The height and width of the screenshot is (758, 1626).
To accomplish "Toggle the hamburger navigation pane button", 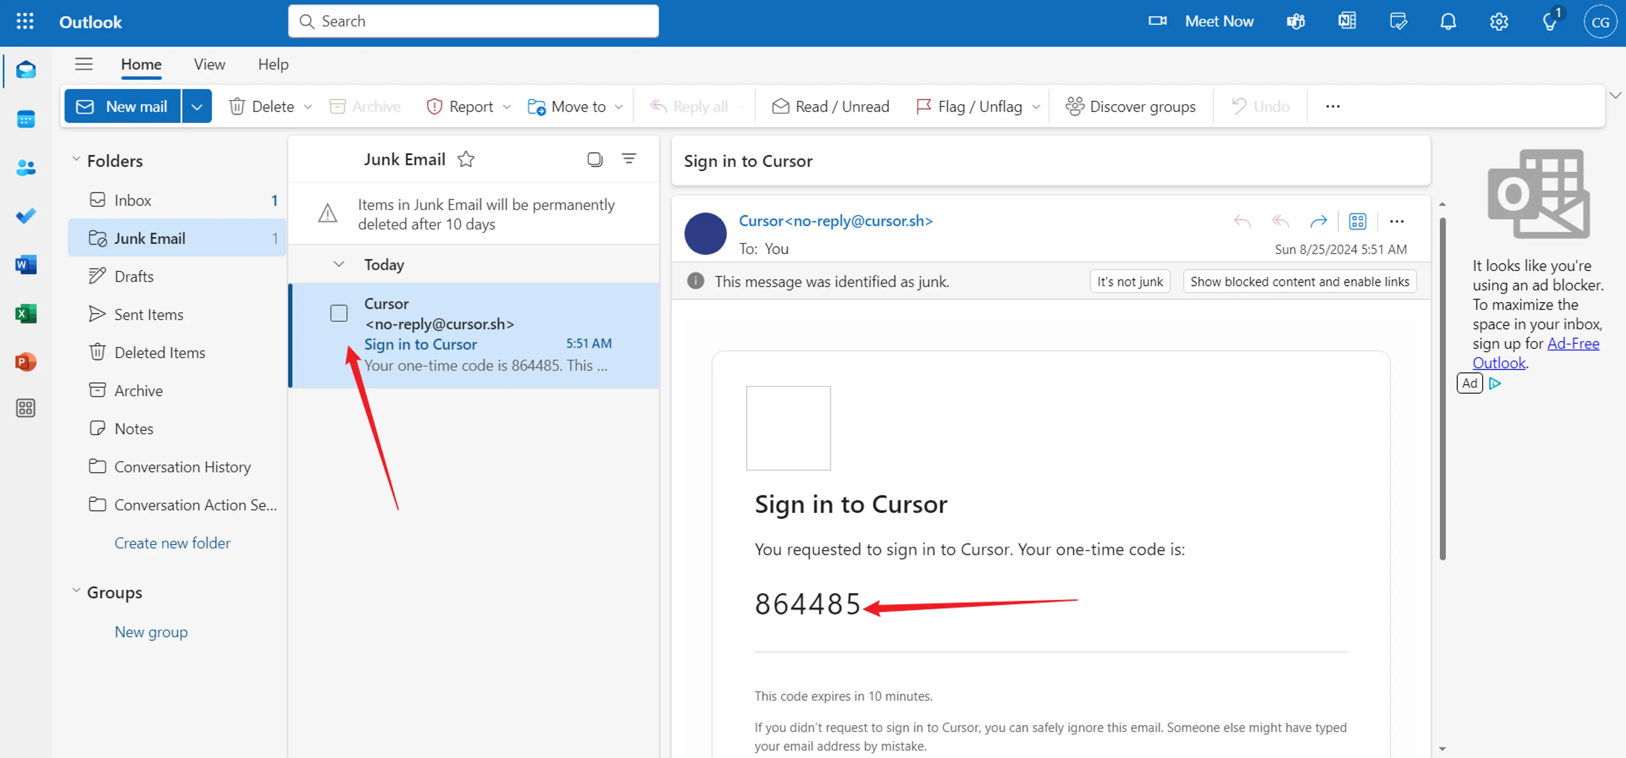I will 83,64.
